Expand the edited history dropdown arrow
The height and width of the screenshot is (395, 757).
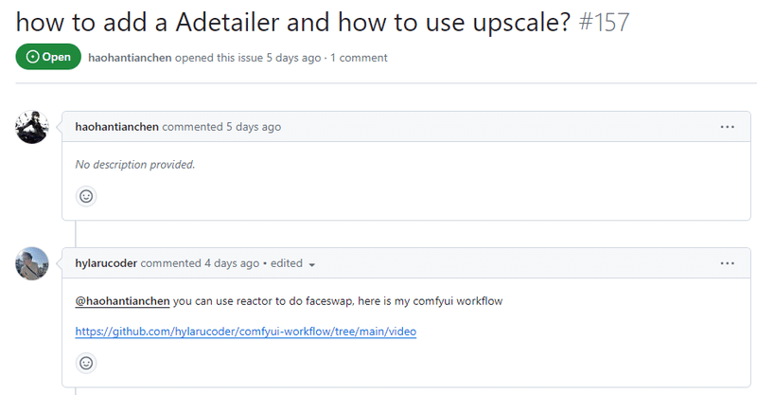click(x=312, y=264)
